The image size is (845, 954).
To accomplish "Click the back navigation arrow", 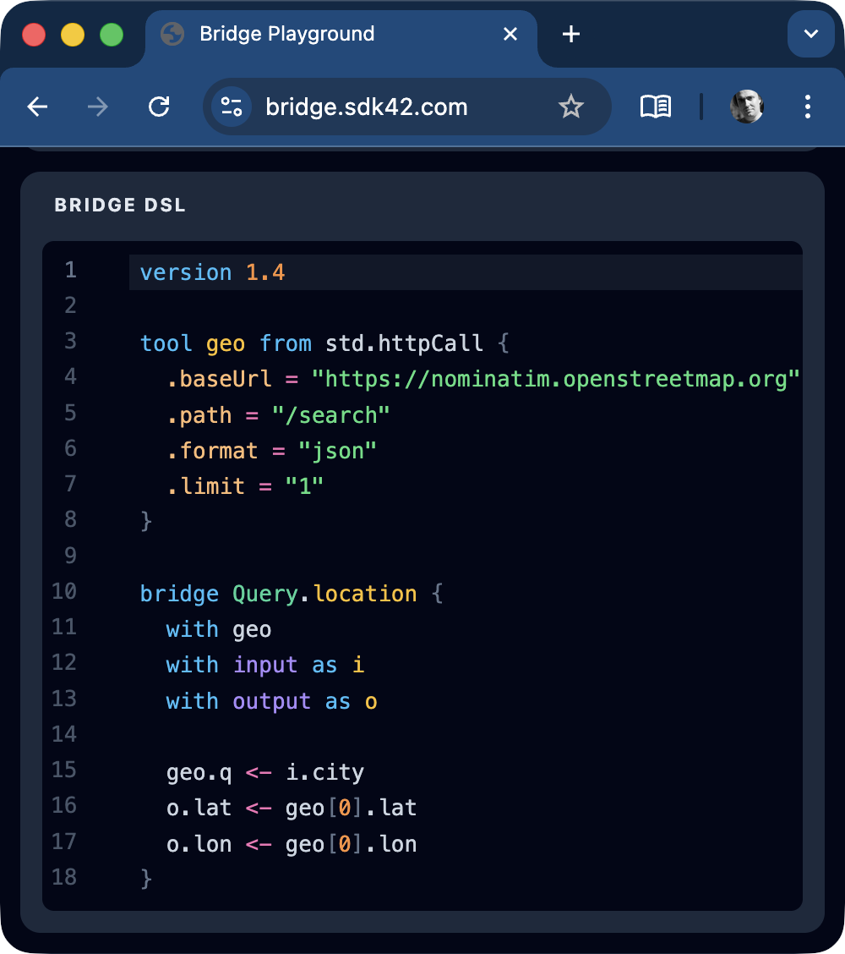I will (37, 107).
